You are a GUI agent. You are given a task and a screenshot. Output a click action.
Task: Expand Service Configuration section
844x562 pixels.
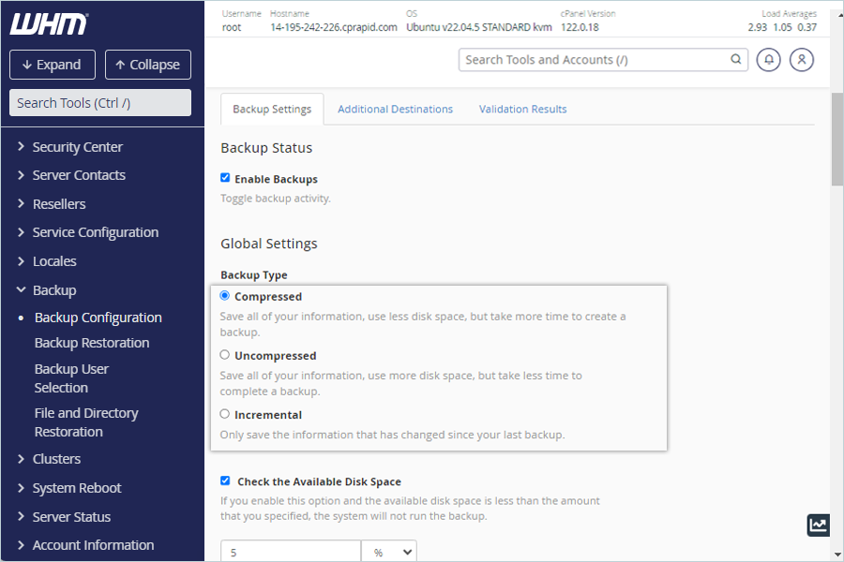pyautogui.click(x=88, y=232)
